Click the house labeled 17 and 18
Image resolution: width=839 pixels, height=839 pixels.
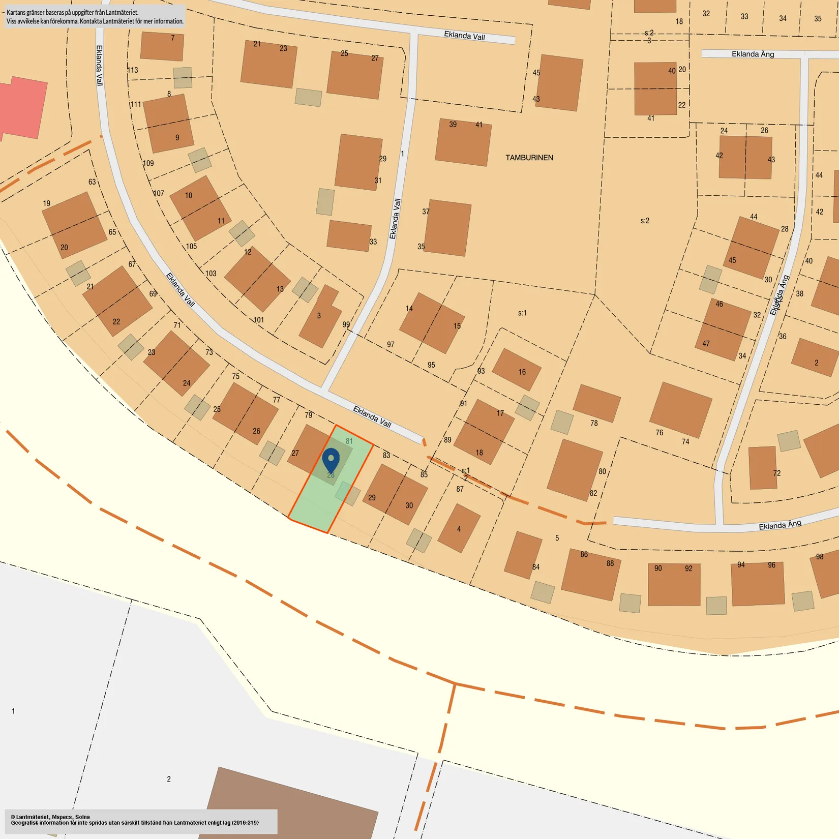(x=484, y=432)
